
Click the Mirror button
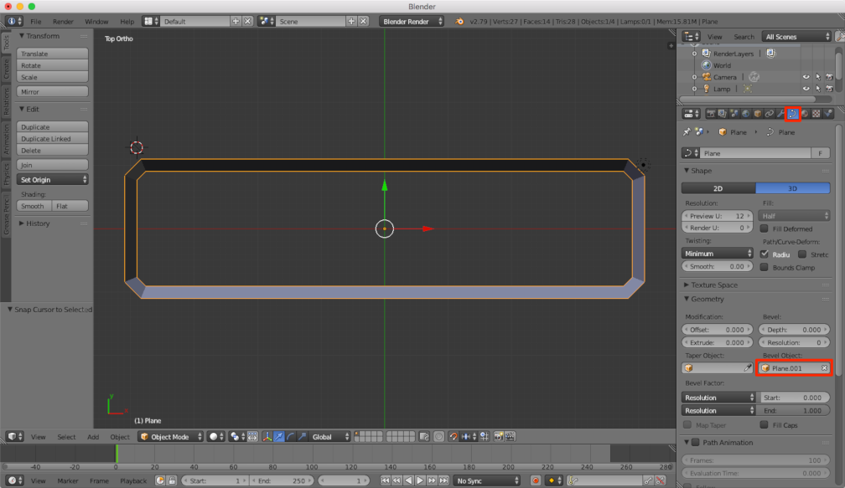pyautogui.click(x=52, y=92)
